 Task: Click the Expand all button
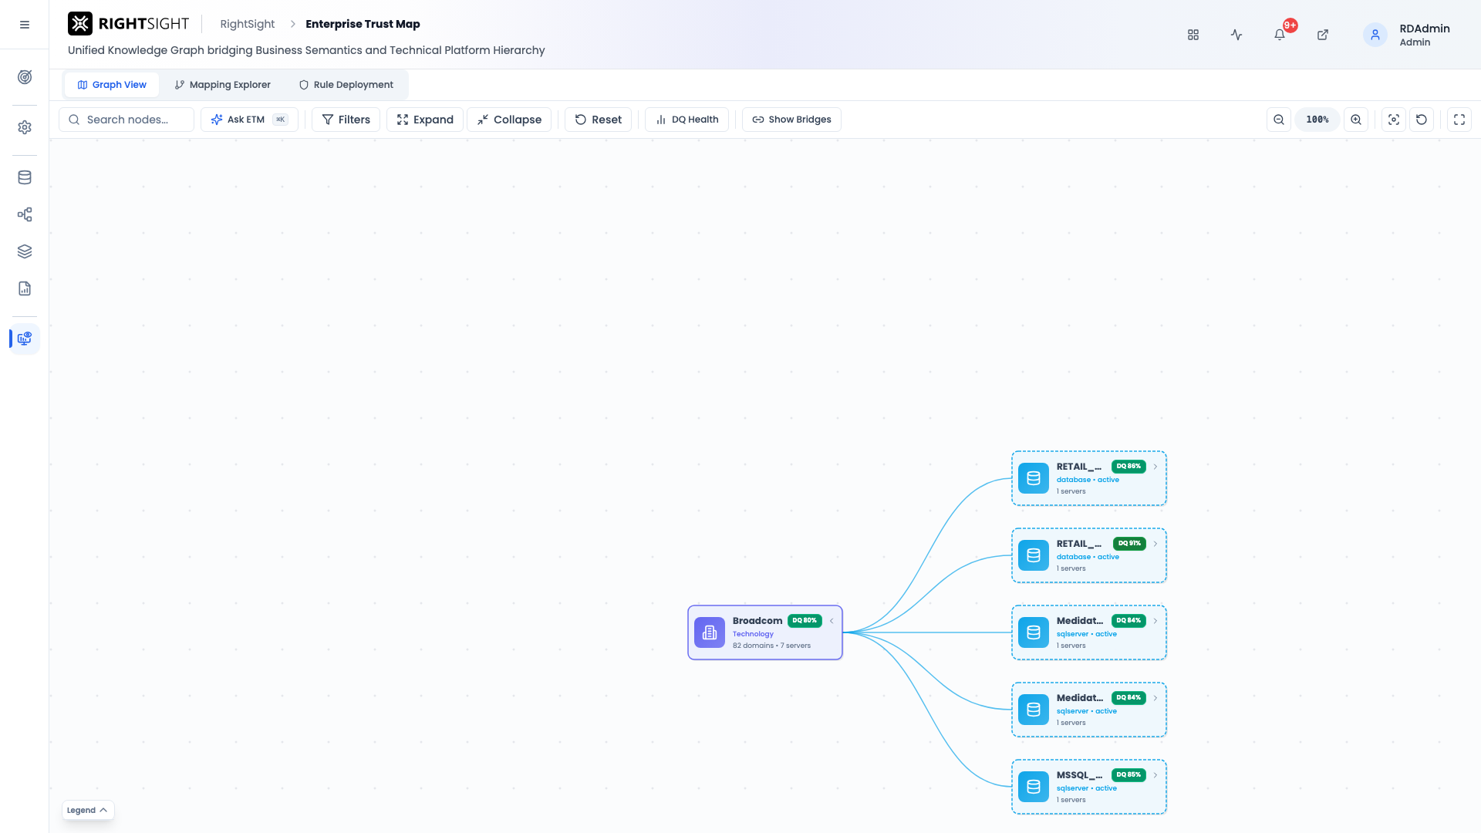(425, 120)
